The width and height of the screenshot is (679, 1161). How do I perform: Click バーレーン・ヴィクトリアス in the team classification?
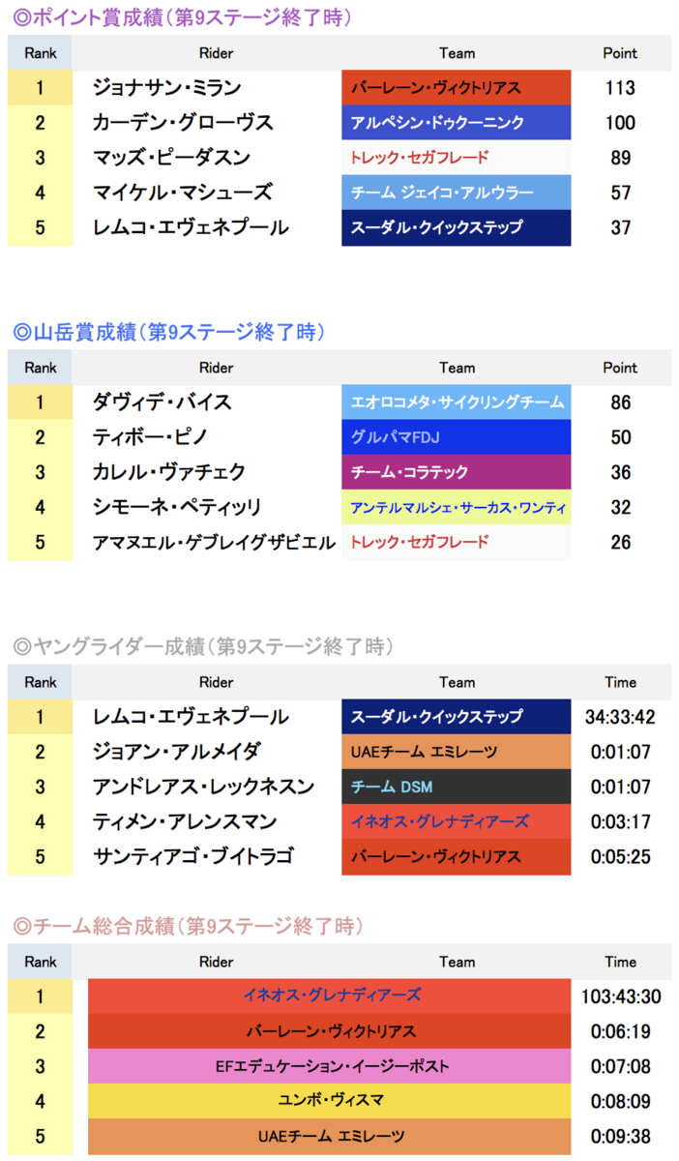[x=330, y=1031]
